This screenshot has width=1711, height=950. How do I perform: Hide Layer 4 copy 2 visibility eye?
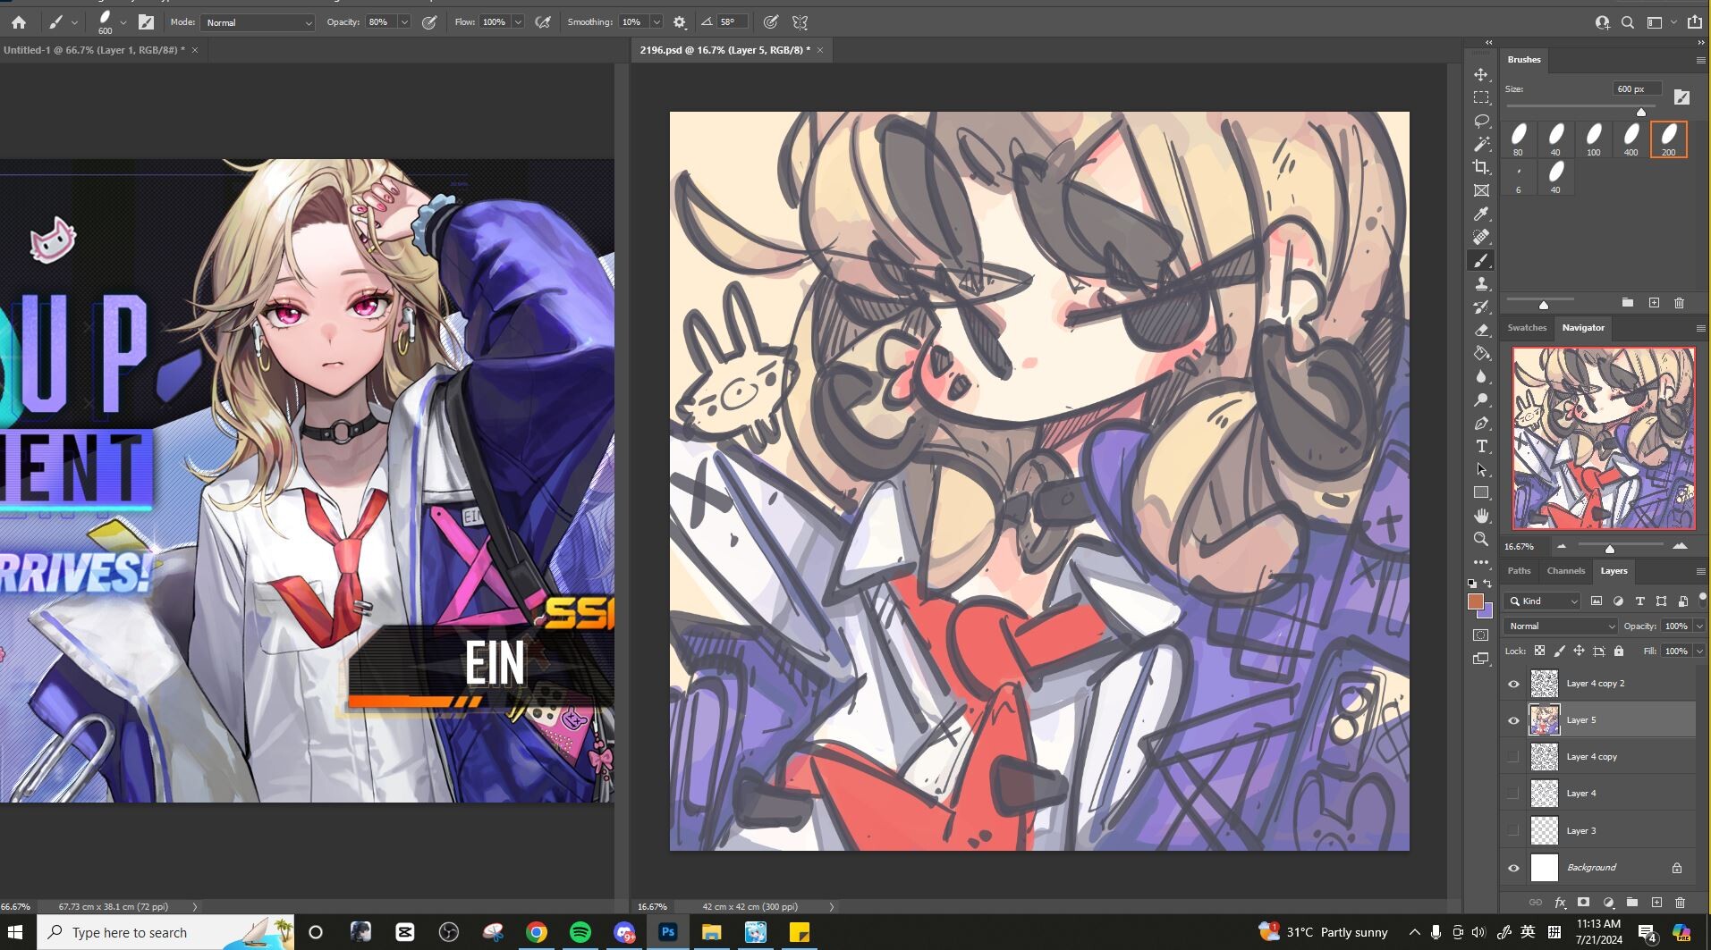[x=1513, y=684]
